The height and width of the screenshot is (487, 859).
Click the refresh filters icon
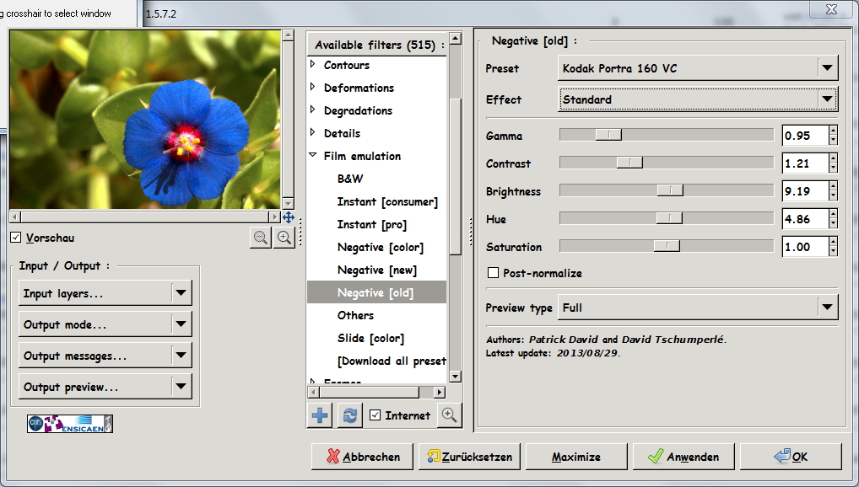click(350, 415)
